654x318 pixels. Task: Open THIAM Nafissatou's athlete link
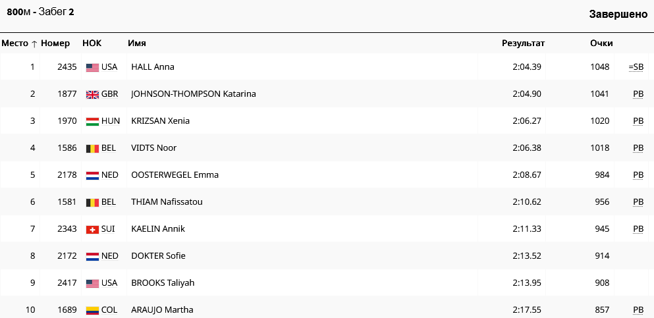coord(167,202)
